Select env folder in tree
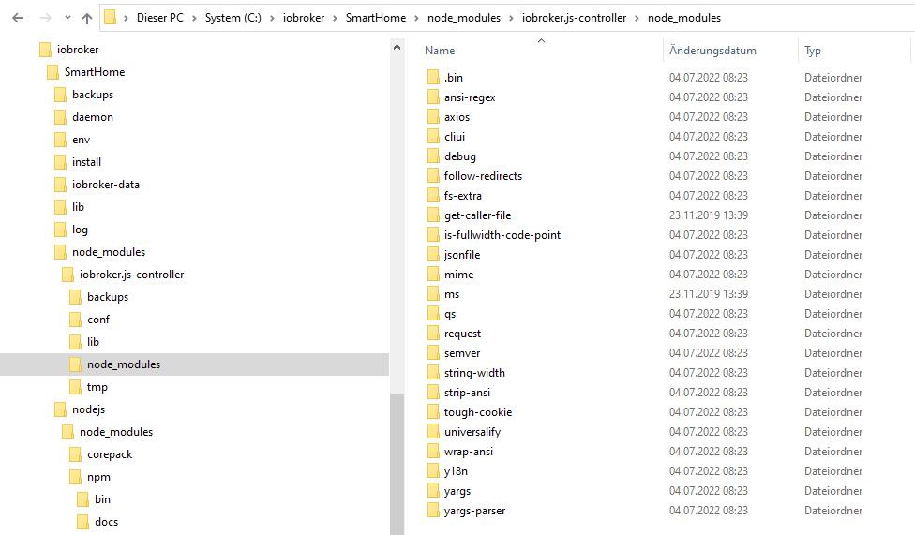 tap(82, 140)
